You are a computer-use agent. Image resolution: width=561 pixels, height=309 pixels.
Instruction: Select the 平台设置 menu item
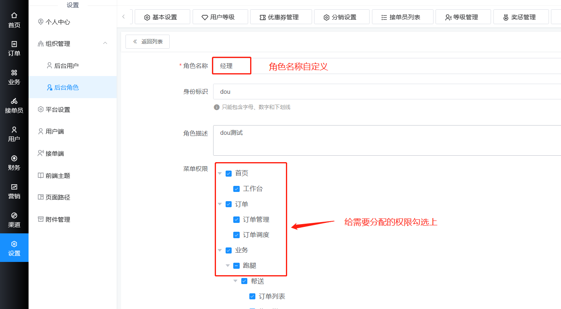(73, 109)
